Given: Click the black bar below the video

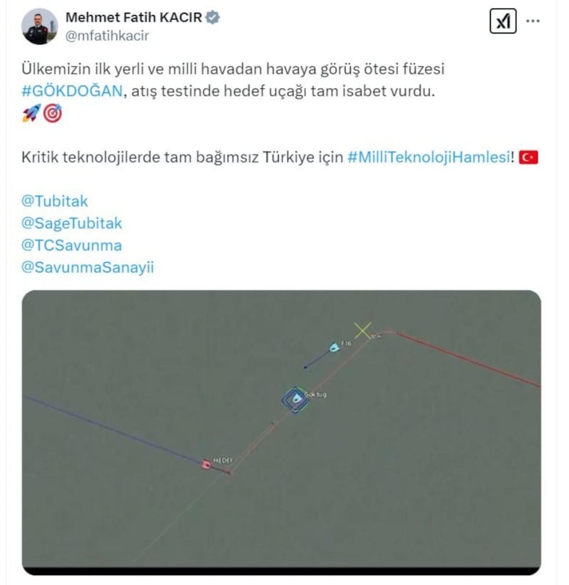Looking at the screenshot, I should pos(282,571).
